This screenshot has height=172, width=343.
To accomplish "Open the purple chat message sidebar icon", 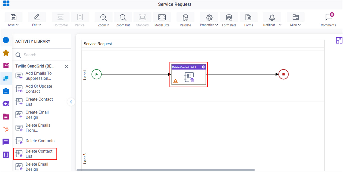I will (x=6, y=142).
